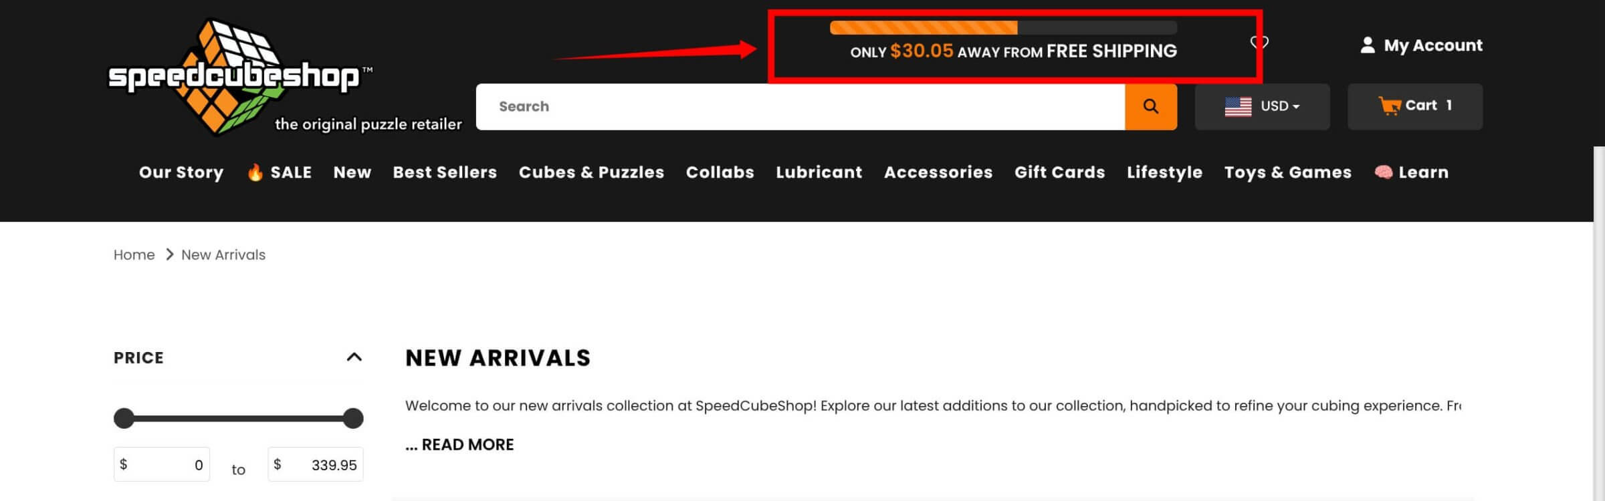Click the Home breadcrumb link
The height and width of the screenshot is (501, 1605).
click(x=134, y=255)
